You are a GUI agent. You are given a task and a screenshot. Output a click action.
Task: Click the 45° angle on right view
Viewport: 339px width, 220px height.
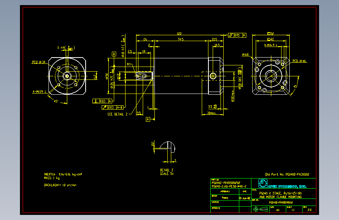pos(295,87)
